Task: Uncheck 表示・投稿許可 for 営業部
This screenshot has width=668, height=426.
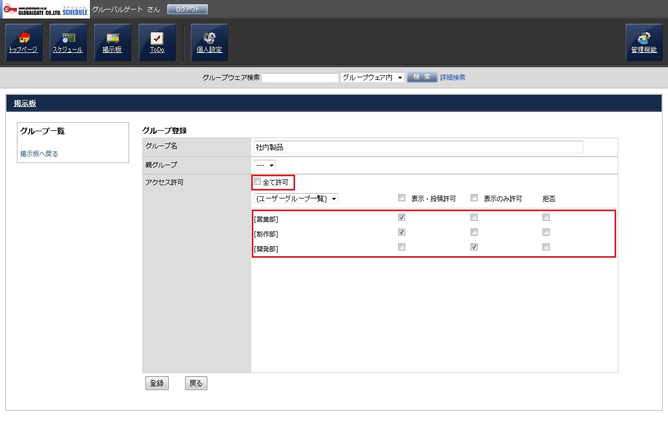Action: [401, 217]
